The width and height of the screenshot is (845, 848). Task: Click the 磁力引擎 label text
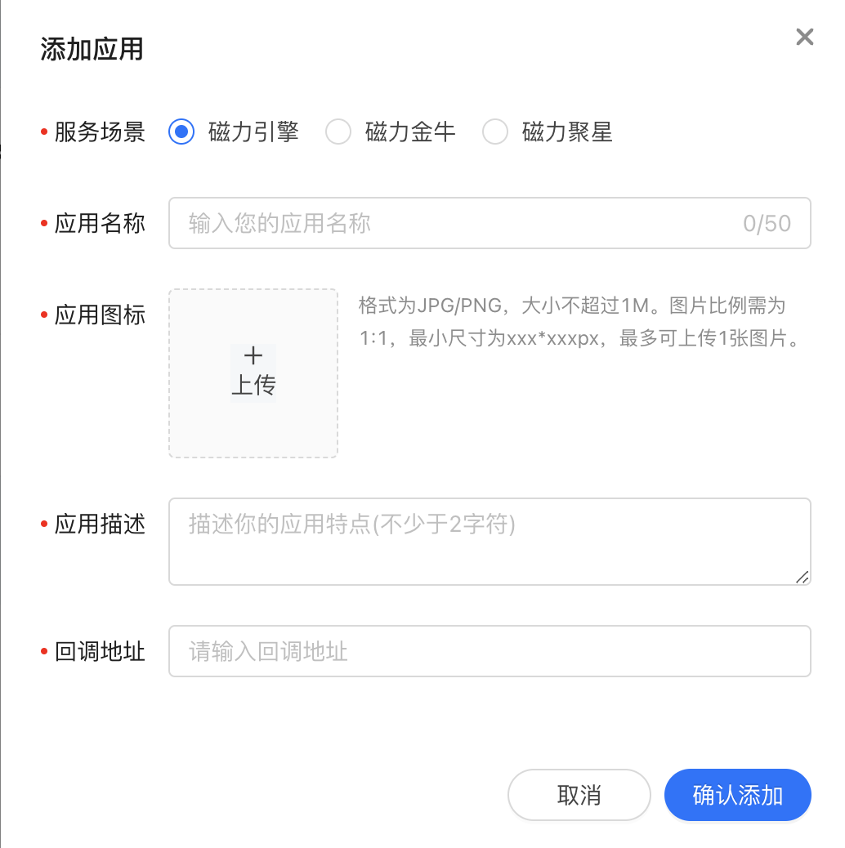pyautogui.click(x=253, y=132)
